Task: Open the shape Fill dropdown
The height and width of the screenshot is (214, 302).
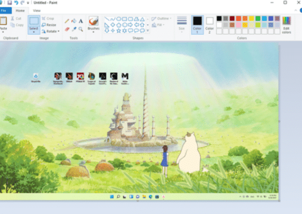Action: click(x=158, y=25)
